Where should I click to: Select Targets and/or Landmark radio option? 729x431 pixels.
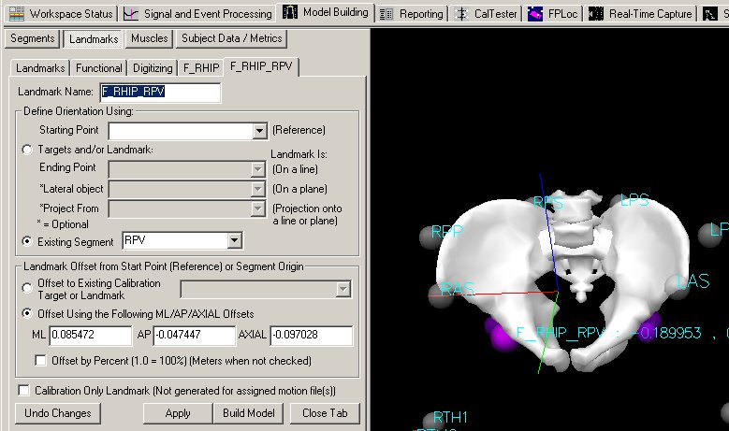click(27, 150)
